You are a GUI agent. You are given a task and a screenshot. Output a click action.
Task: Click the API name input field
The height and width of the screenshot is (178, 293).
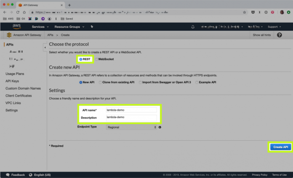point(131,110)
